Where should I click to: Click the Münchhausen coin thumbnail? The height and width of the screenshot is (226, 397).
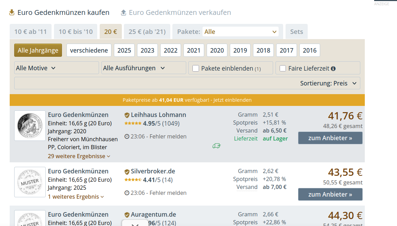tap(30, 126)
